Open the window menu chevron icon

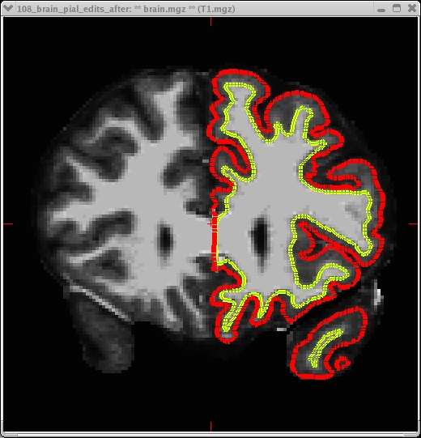click(x=8, y=8)
